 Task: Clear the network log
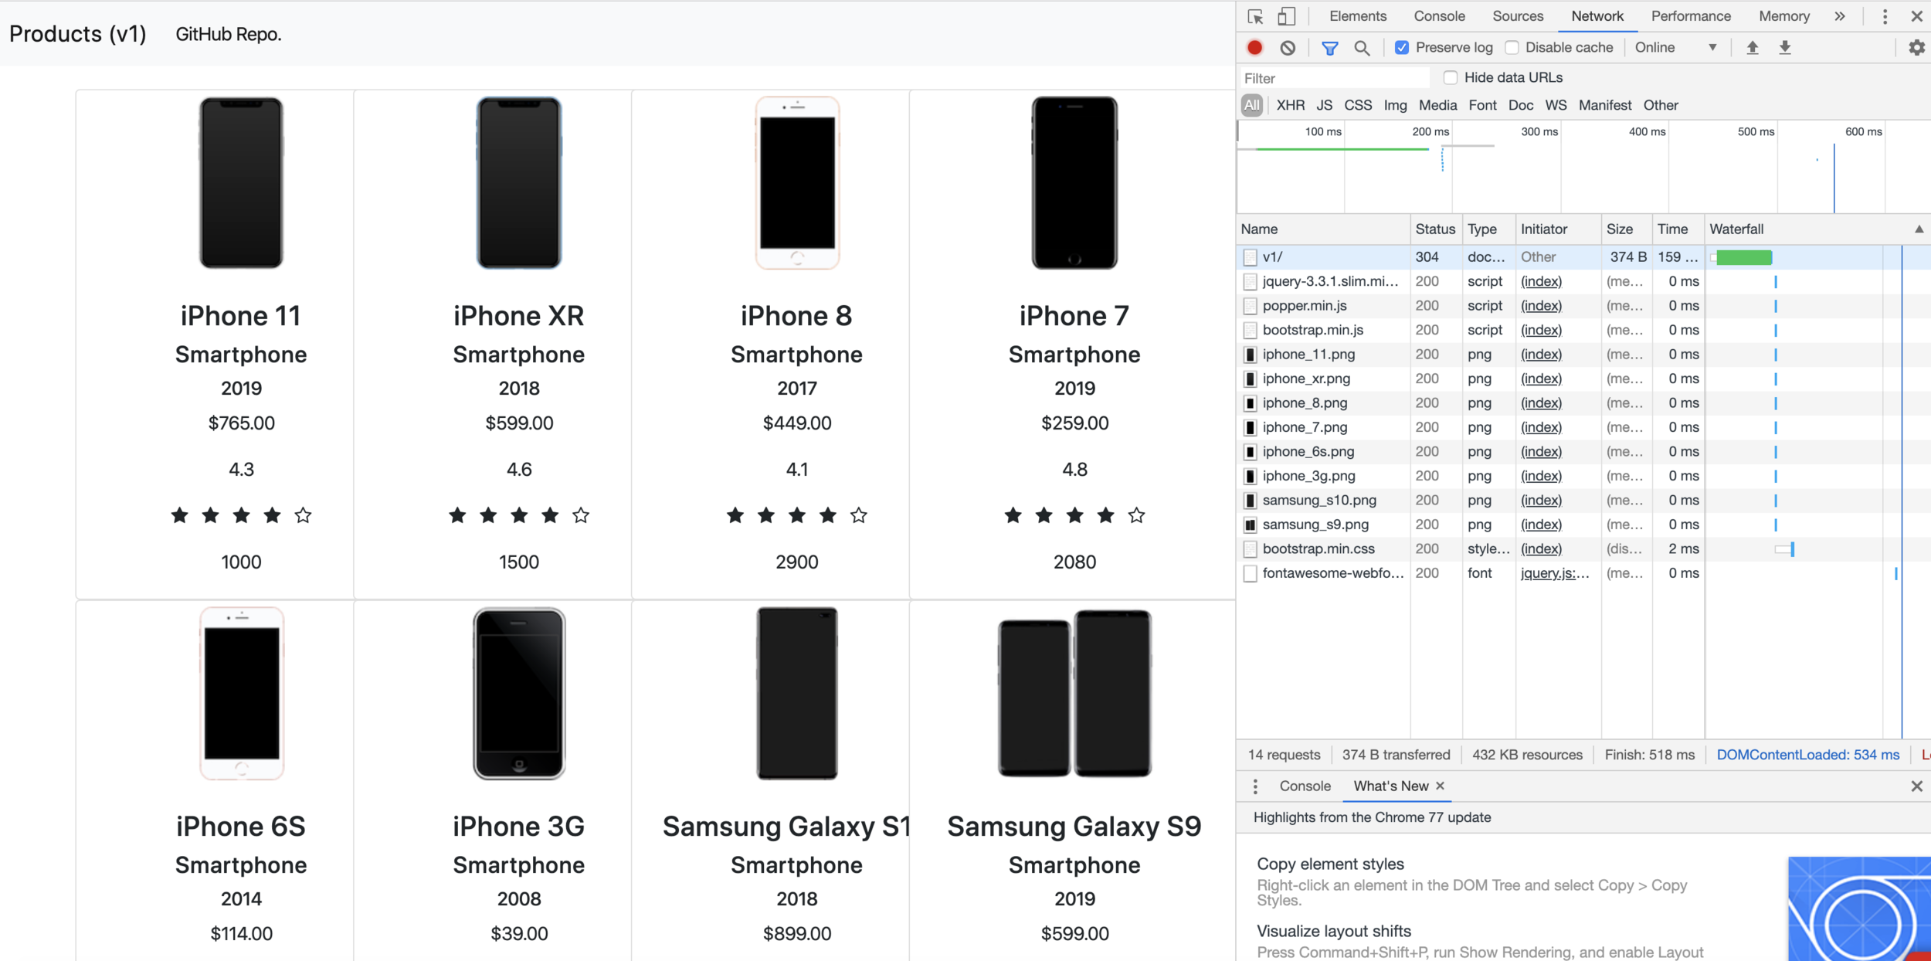point(1288,48)
